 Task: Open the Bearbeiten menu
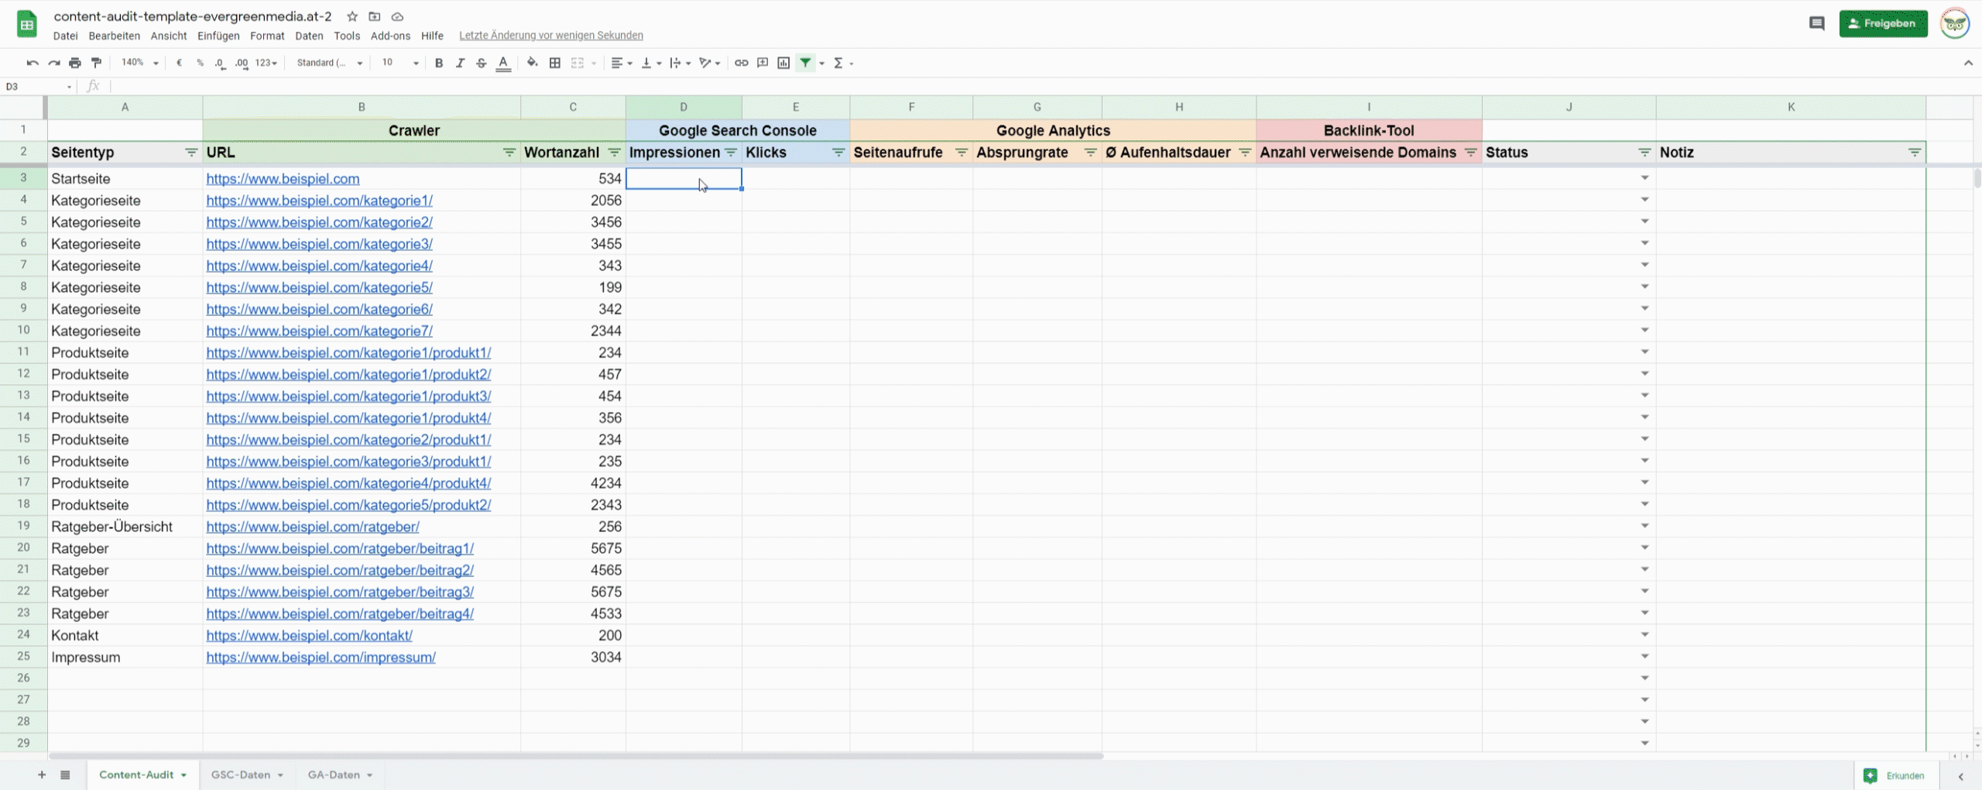[x=114, y=36]
